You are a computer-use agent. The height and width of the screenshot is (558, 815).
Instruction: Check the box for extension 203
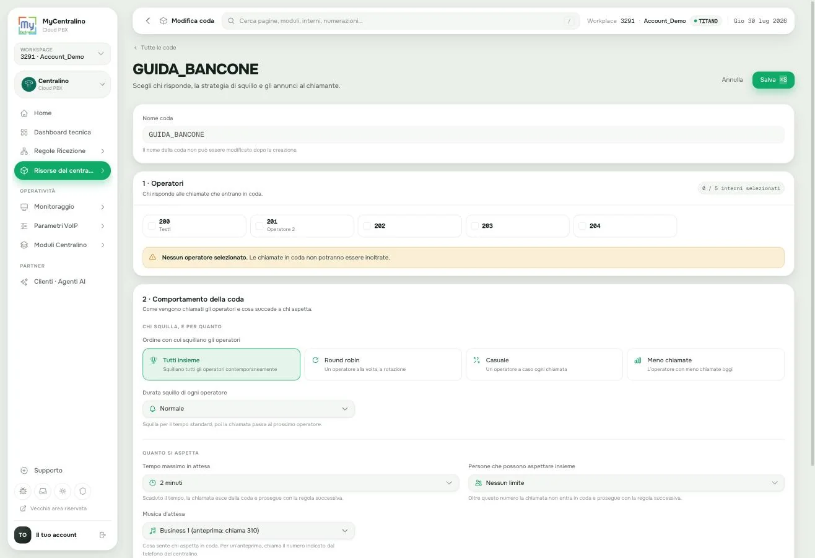tap(475, 226)
